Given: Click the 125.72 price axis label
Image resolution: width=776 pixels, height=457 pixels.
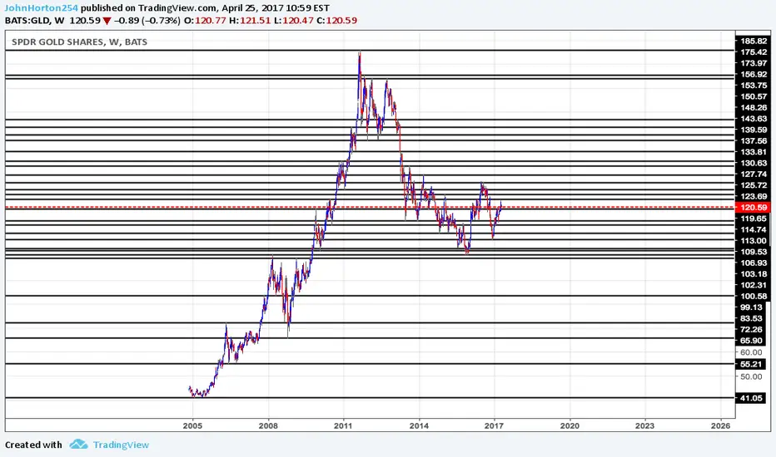Looking at the screenshot, I should coord(754,184).
